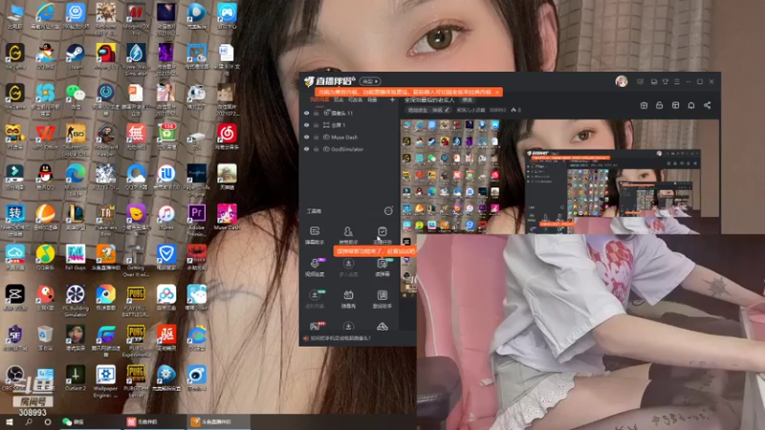This screenshot has height=430, width=765.
Task: Open the PC Building Simulator shortcut
Action: [x=76, y=300]
